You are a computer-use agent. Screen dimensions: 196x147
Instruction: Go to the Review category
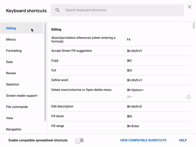coord(22,73)
